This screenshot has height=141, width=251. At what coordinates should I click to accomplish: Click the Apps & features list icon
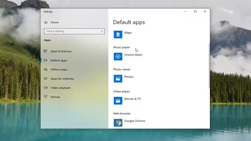[45, 51]
